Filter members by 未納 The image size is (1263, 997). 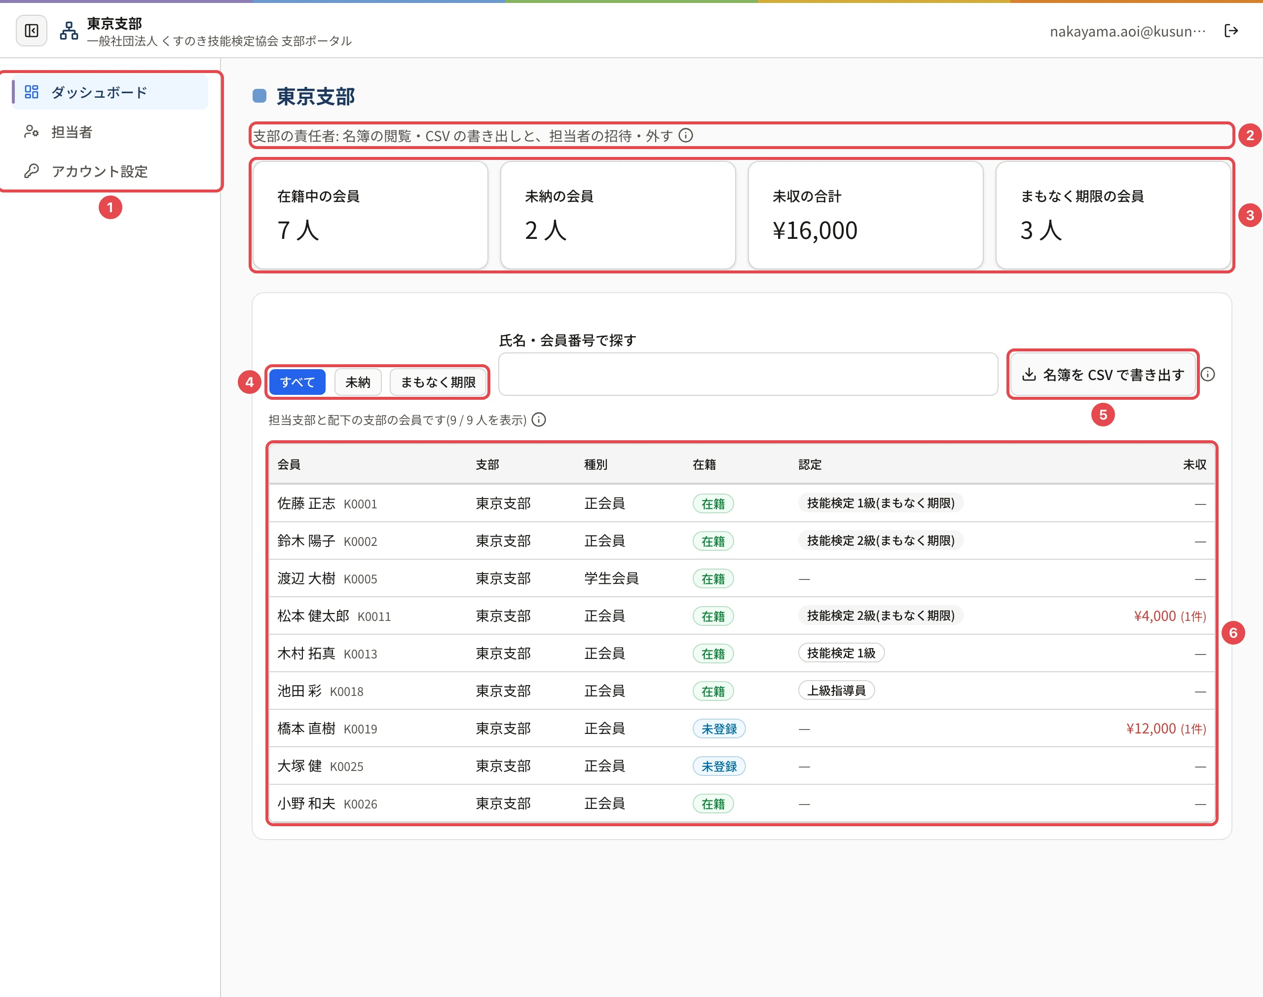358,382
